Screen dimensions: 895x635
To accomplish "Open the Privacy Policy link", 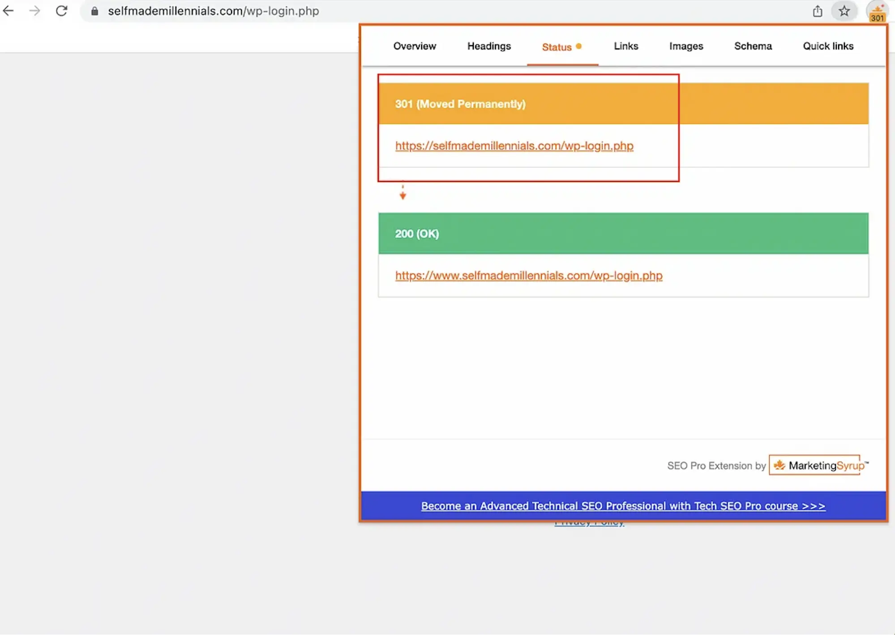I will pyautogui.click(x=589, y=521).
